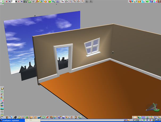Image resolution: width=161 pixels, height=122 pixels.
Task: Rewind animation to the start frame
Action: click(x=10, y=1)
